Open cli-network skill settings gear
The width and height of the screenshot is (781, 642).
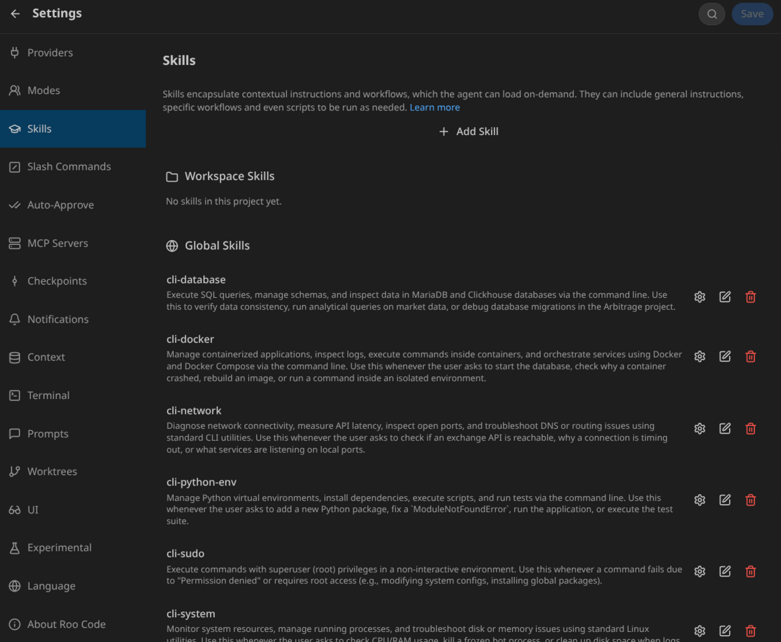coord(700,429)
